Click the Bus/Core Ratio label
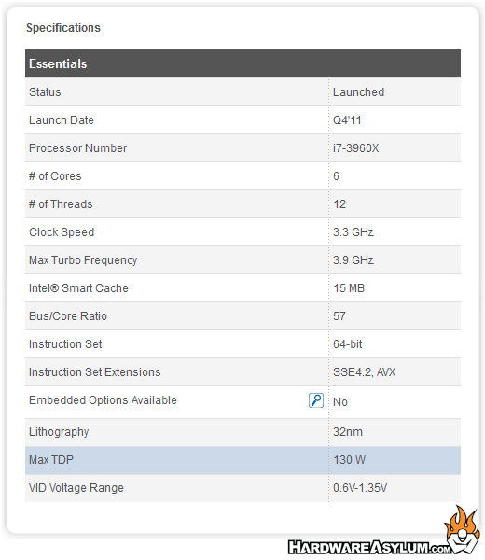The image size is (485, 560). click(x=68, y=316)
